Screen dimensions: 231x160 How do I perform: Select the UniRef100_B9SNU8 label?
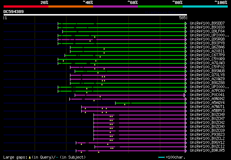click(207, 71)
